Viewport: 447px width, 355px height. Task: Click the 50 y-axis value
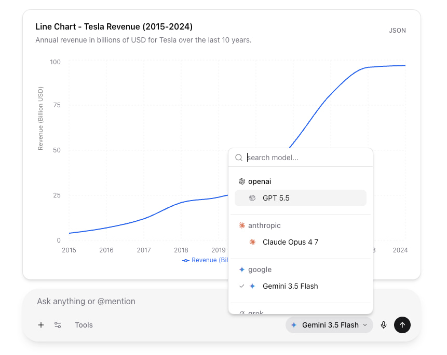(x=57, y=150)
